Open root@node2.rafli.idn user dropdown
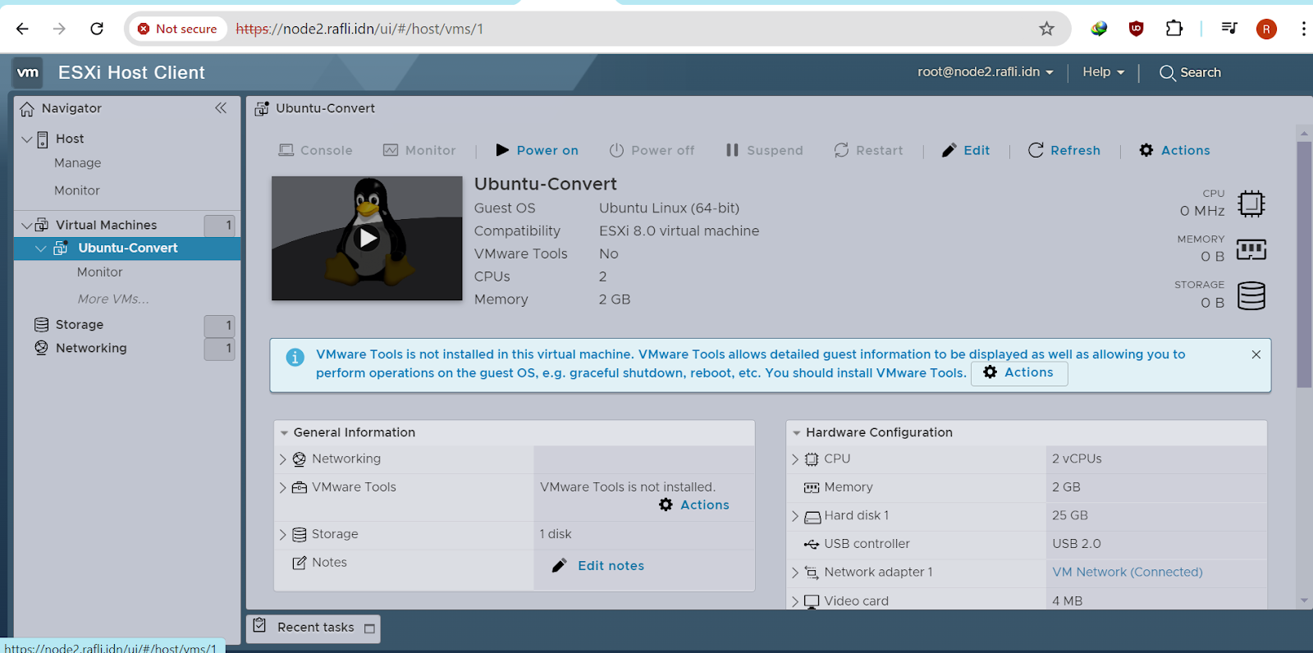 (x=985, y=71)
